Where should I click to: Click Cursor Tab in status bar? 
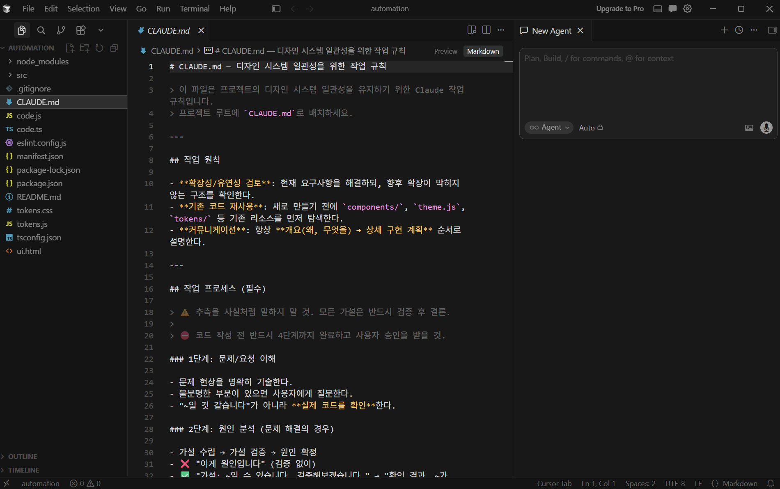pos(554,484)
